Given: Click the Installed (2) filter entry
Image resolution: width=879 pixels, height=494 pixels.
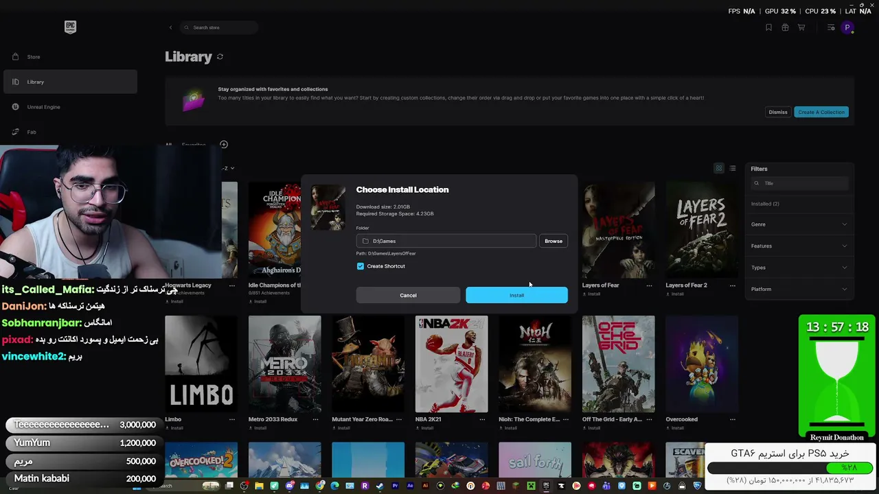Looking at the screenshot, I should click(x=765, y=204).
